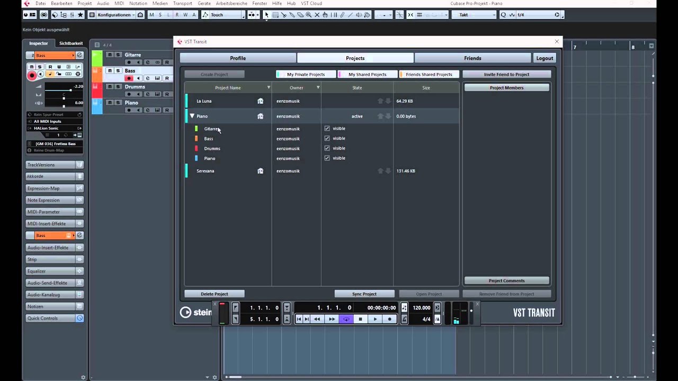This screenshot has height=381, width=678.
Task: Uncheck visible checkbox for Piano track row
Action: [x=327, y=158]
